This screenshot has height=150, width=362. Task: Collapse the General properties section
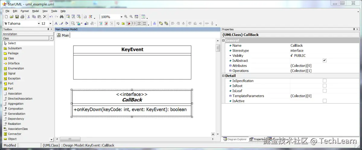coord(224,40)
